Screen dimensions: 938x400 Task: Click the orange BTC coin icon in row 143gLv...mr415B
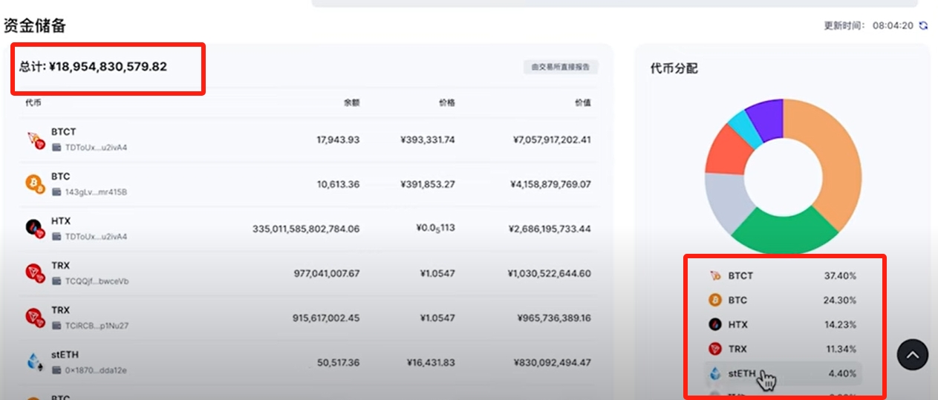click(x=36, y=183)
